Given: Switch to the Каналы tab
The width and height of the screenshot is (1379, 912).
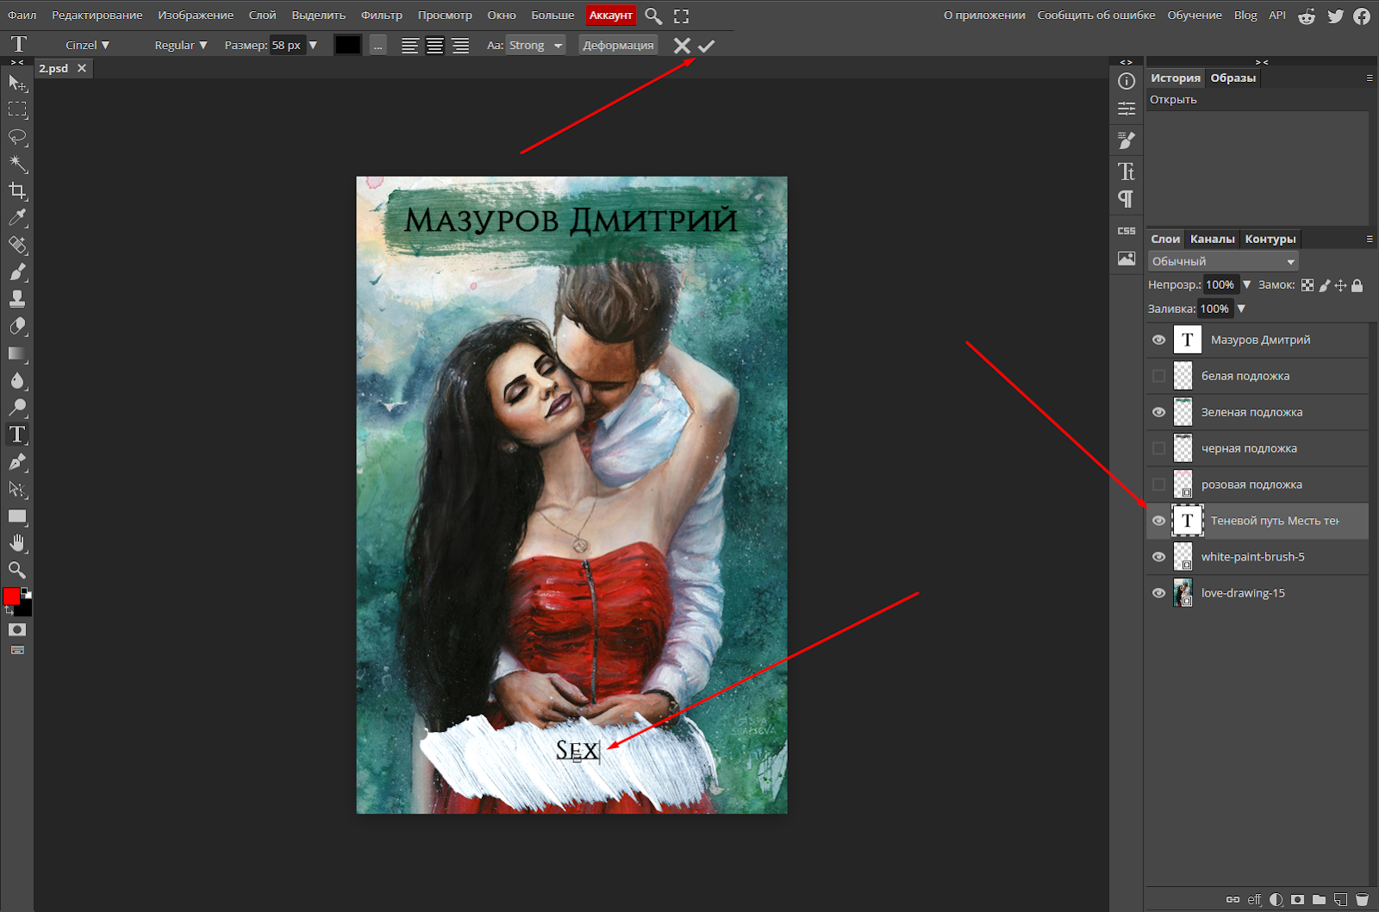Looking at the screenshot, I should coord(1212,239).
